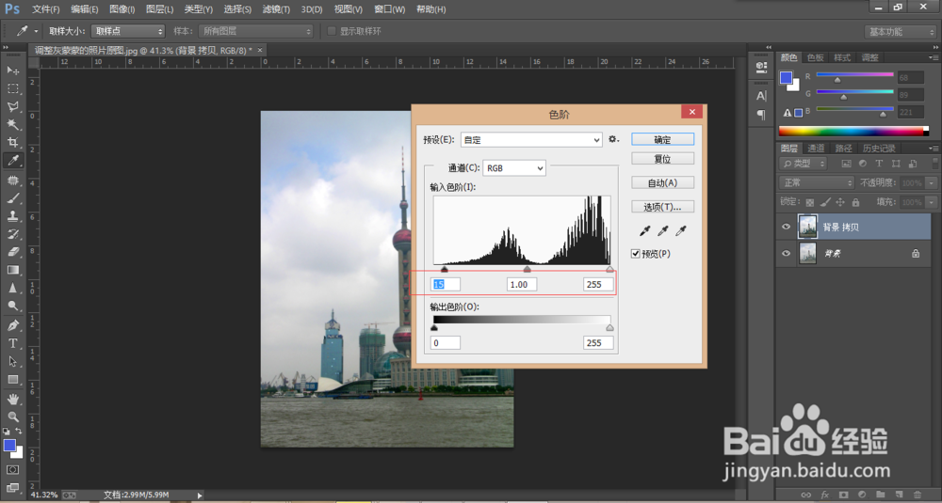Open the 文件(F) menu
Viewport: 942px width, 503px height.
45,9
